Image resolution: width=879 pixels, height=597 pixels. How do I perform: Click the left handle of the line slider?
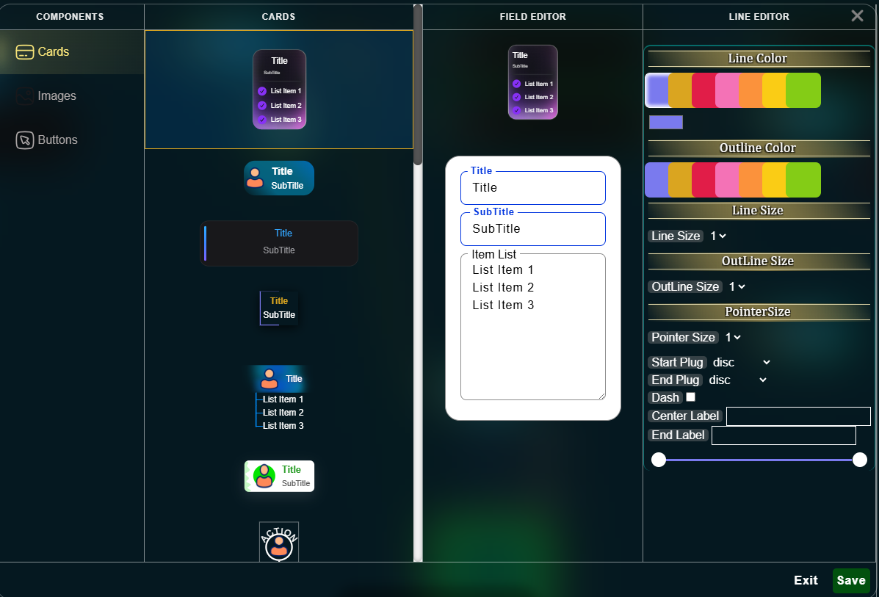click(x=659, y=460)
